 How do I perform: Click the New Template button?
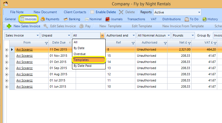click(110, 26)
